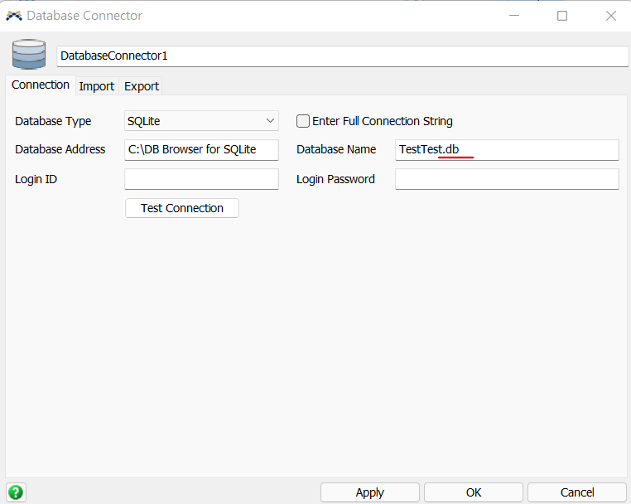This screenshot has width=631, height=504.
Task: Click Cancel to discard changes
Action: pyautogui.click(x=577, y=492)
